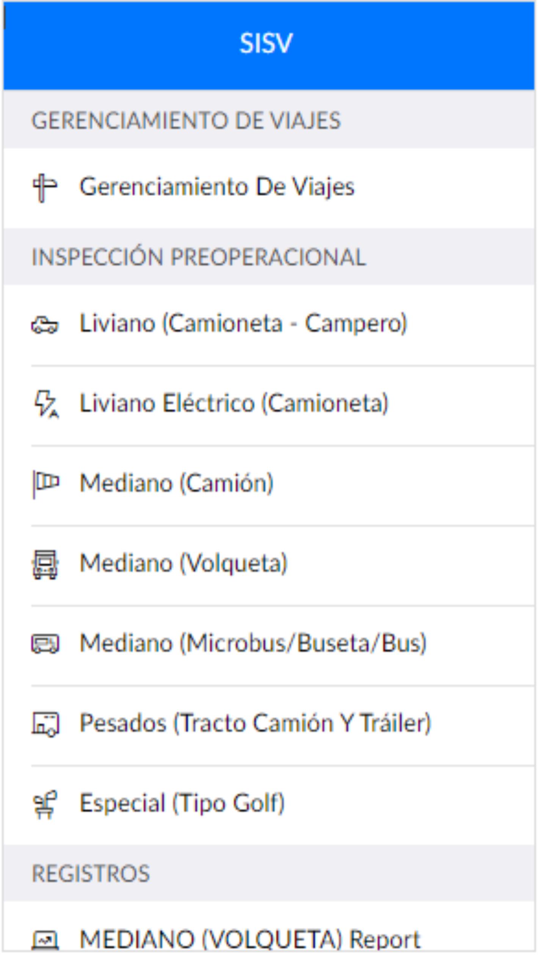This screenshot has width=538, height=956.
Task: Click the car icon for Liviano Camioneta
Action: point(45,325)
